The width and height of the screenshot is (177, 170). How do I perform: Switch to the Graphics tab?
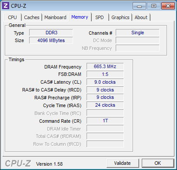(120, 17)
